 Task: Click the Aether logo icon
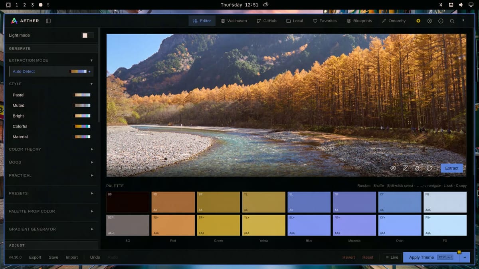pos(14,21)
